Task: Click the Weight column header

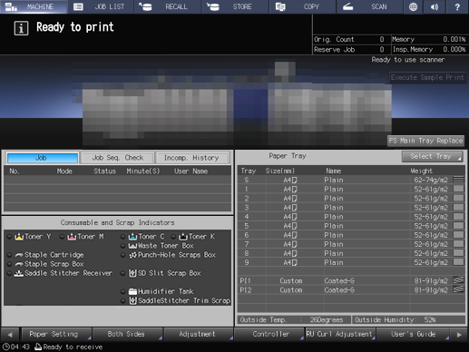Action: tap(422, 171)
